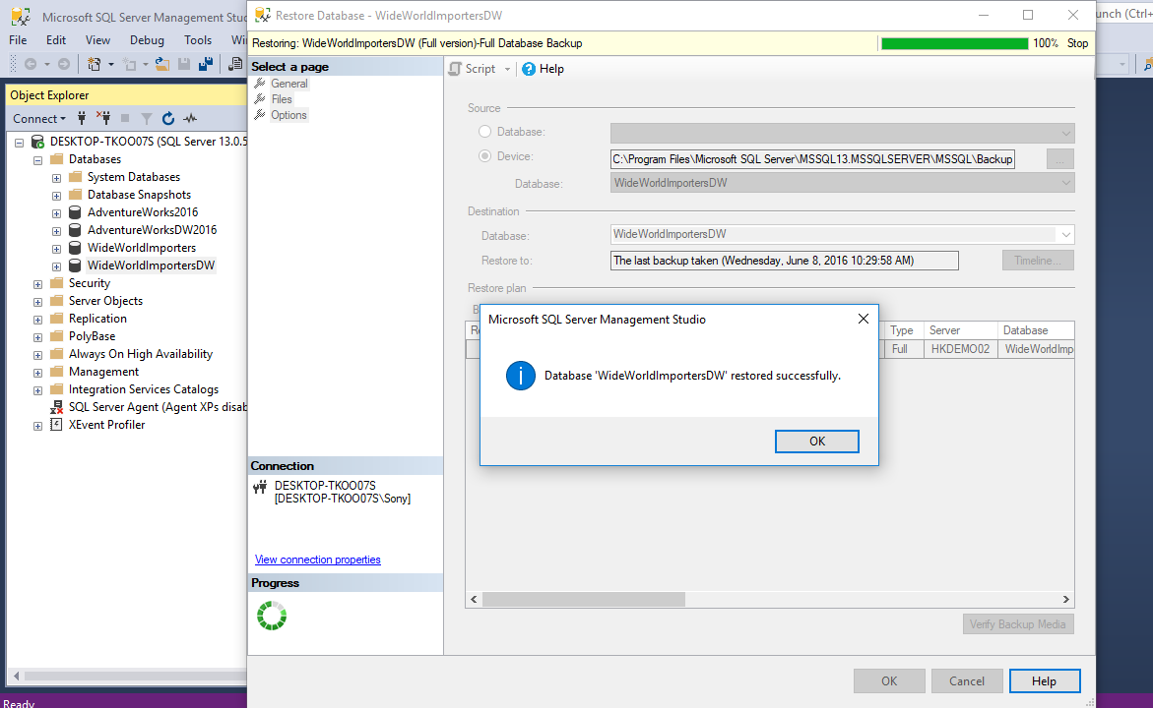This screenshot has width=1153, height=708.
Task: Open the WideWorldImportersDW source database dropdown
Action: 1065,183
